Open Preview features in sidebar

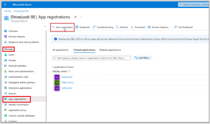pyautogui.click(x=17, y=37)
